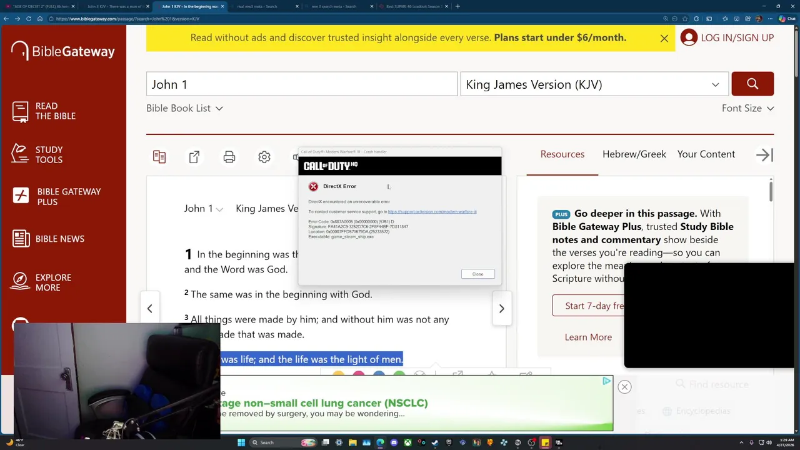Click the Learn More link
The height and width of the screenshot is (450, 800).
[588, 337]
